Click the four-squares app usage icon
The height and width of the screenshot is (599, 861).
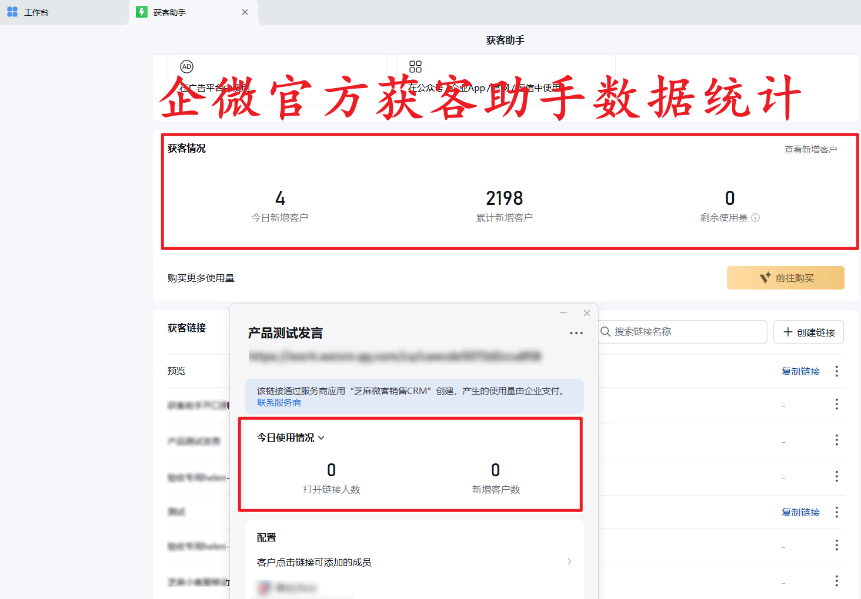[x=415, y=66]
